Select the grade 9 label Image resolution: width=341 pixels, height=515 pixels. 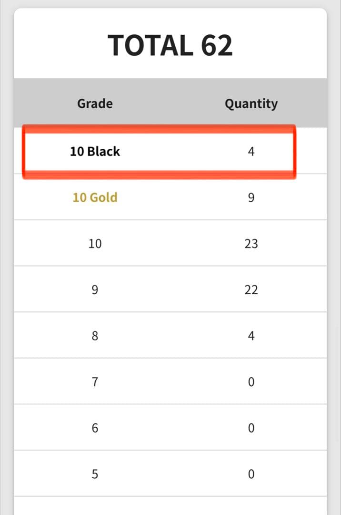[95, 289]
